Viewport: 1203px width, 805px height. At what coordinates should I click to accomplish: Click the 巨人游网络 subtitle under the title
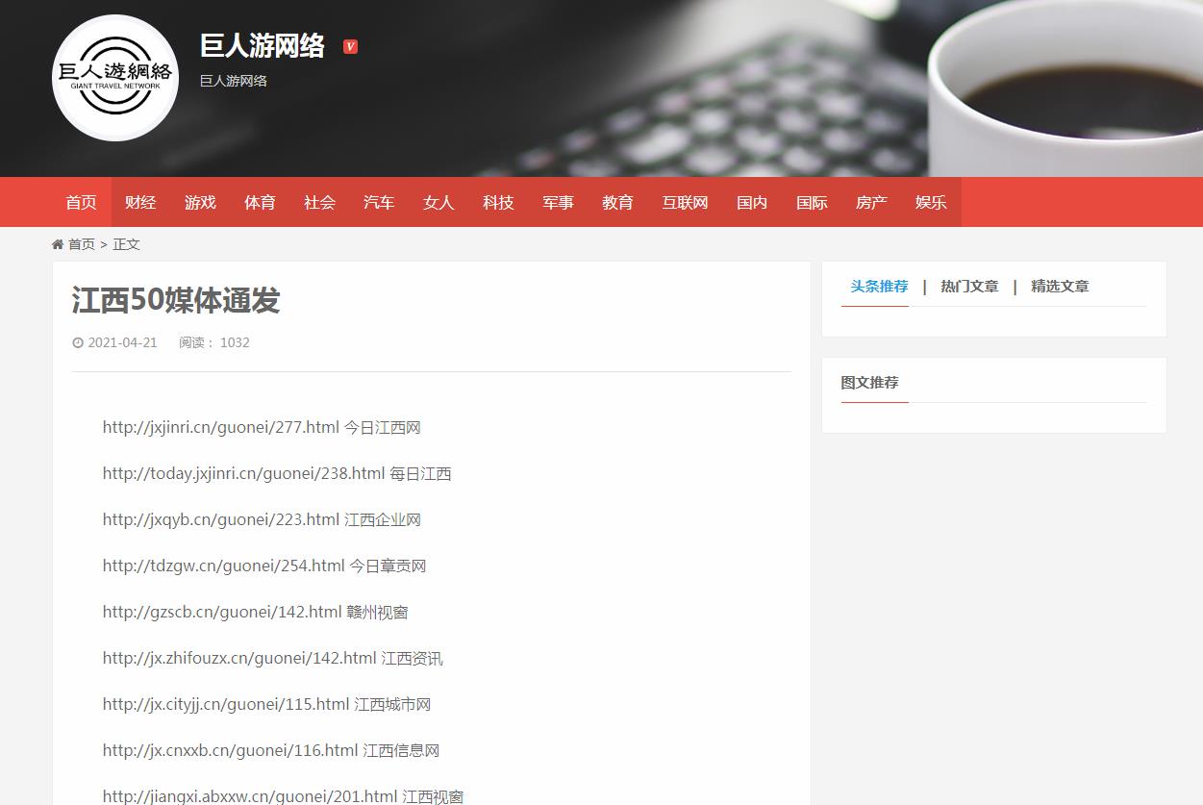pyautogui.click(x=234, y=81)
